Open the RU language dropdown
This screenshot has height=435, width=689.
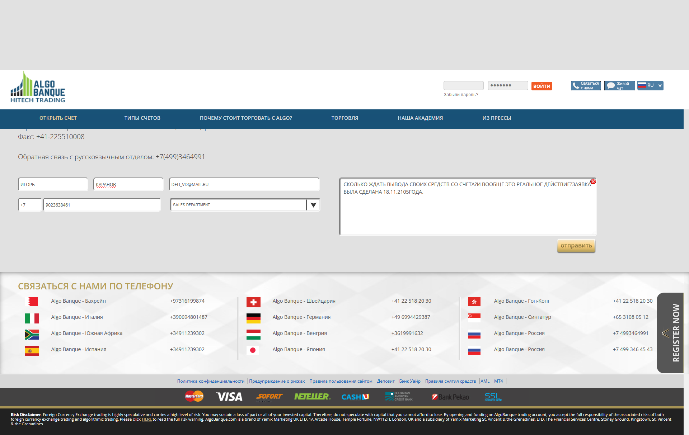[650, 86]
